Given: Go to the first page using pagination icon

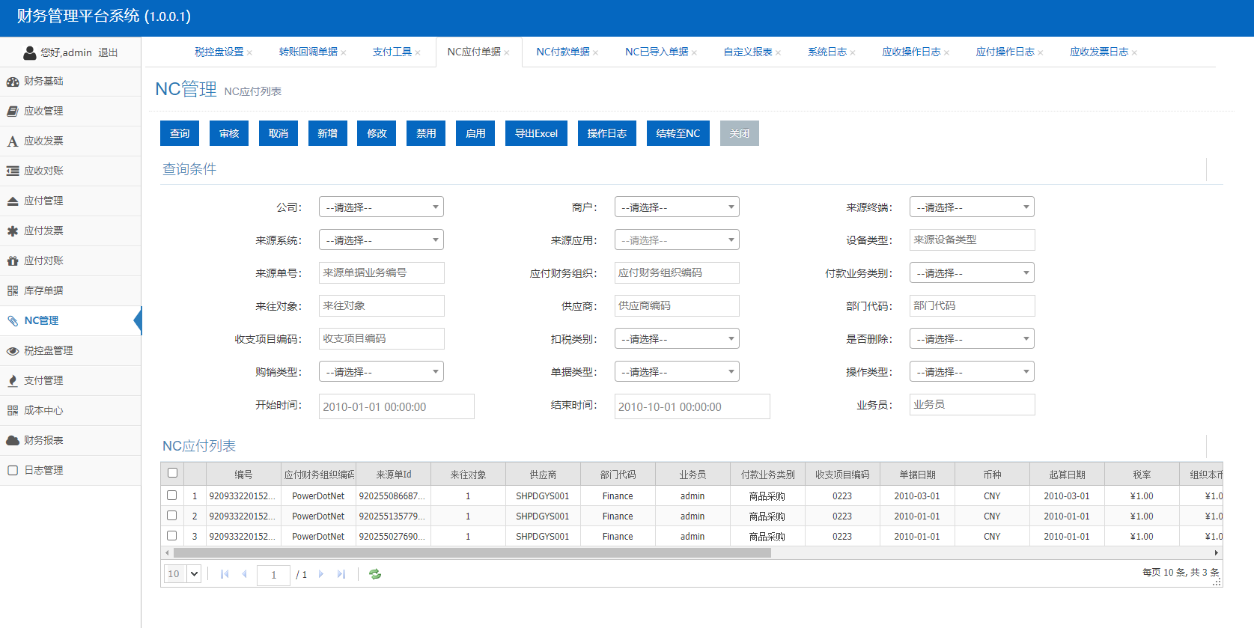Looking at the screenshot, I should 225,574.
